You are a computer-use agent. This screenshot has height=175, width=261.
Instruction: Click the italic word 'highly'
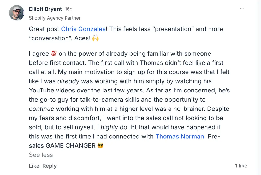[x=110, y=127]
